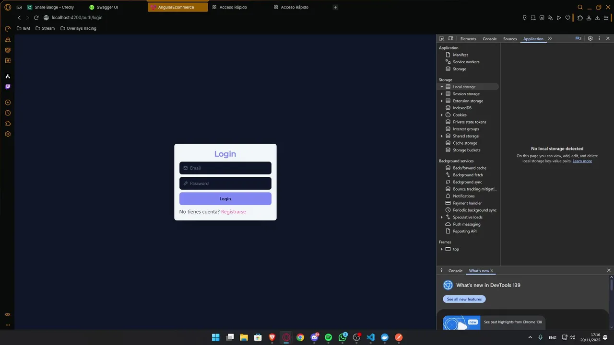Screen dimensions: 614x345
Task: Click the Windows Start button
Action: 216,337
